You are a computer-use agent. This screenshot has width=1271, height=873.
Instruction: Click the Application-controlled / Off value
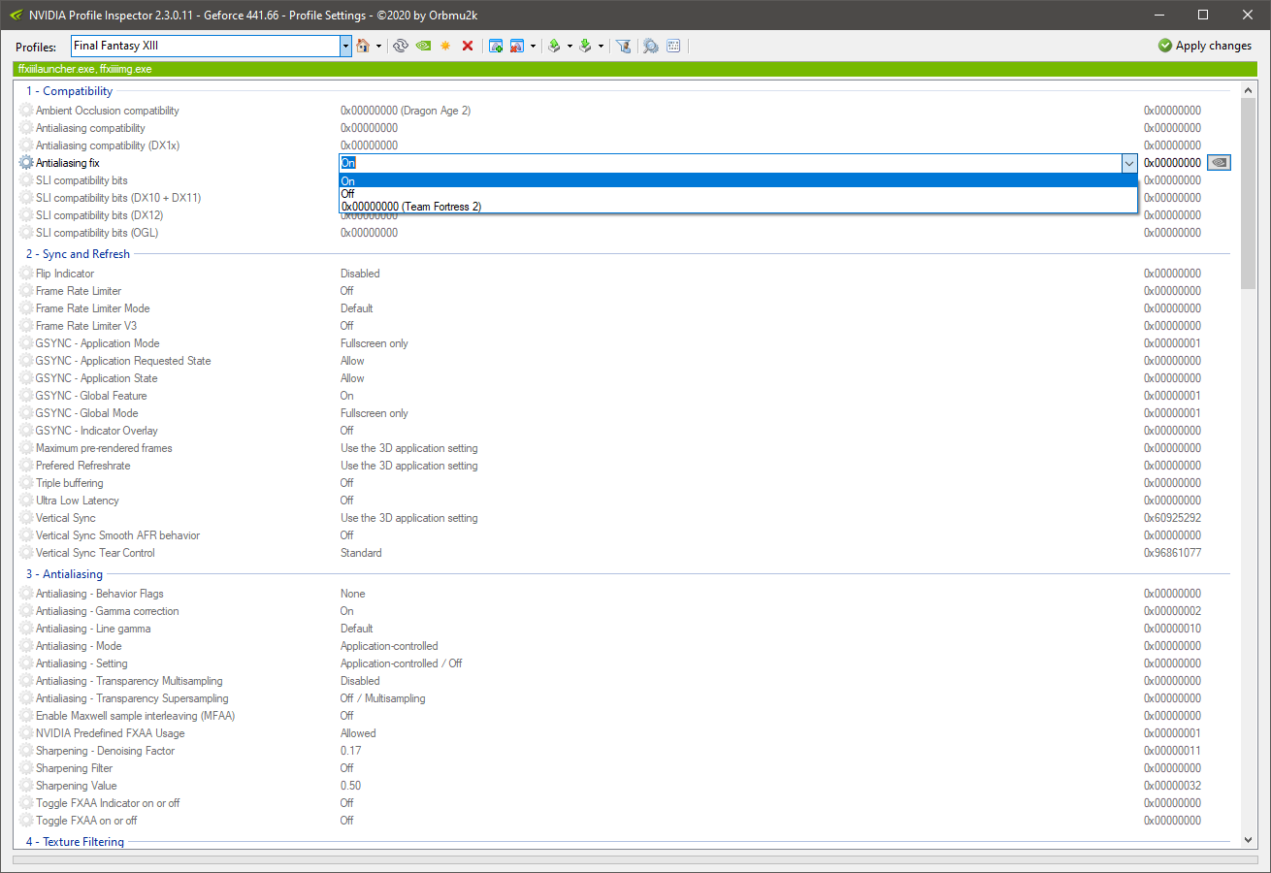tap(402, 663)
